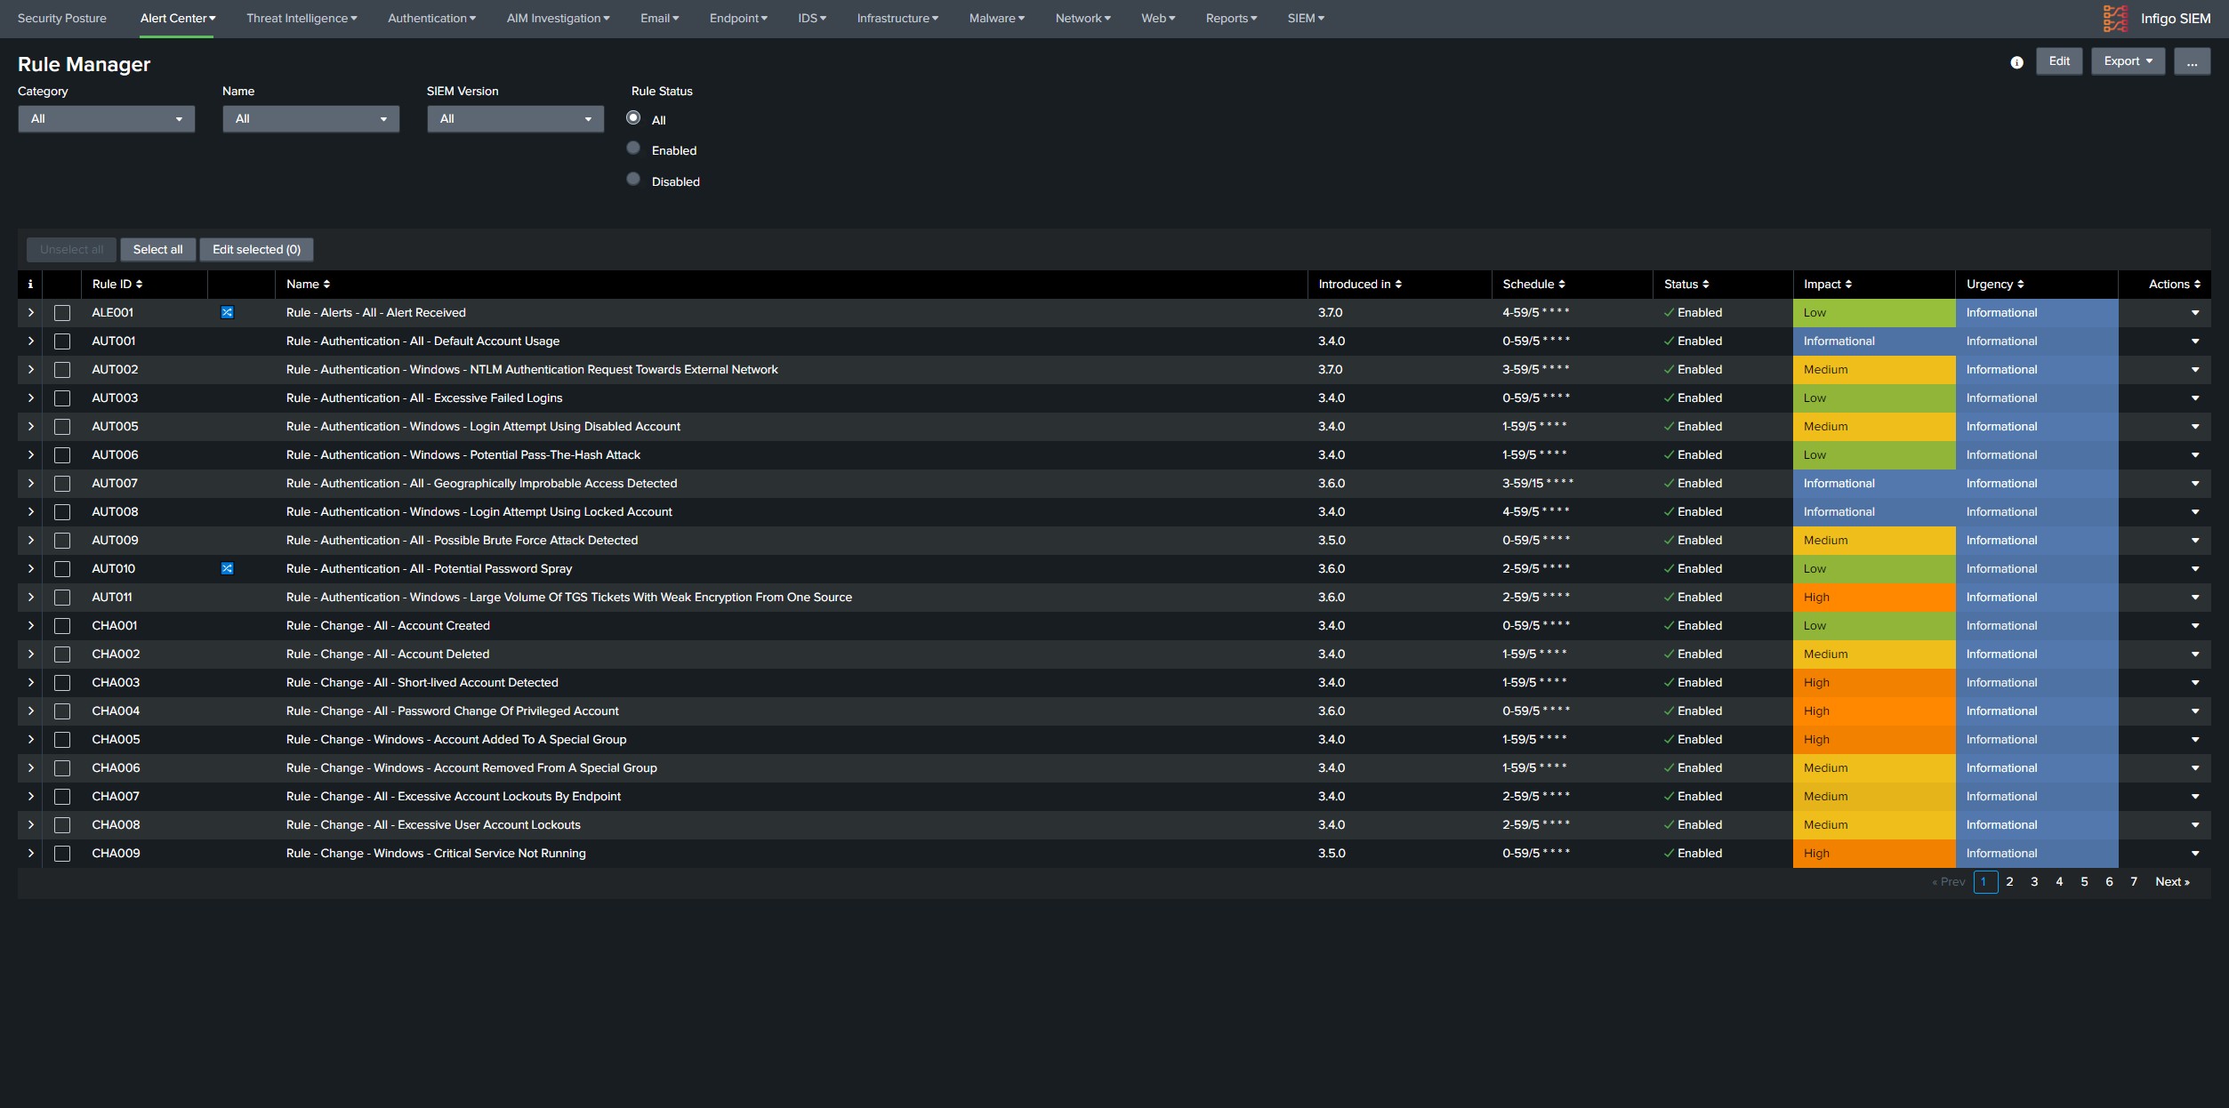This screenshot has height=1108, width=2229.
Task: Click the yellow Medium impact cell for AUT002
Action: (1874, 370)
